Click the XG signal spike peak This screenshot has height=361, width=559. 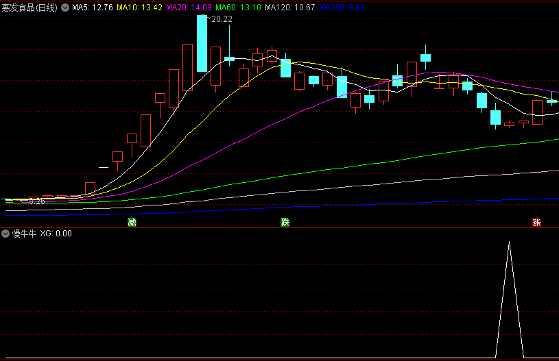(509, 242)
